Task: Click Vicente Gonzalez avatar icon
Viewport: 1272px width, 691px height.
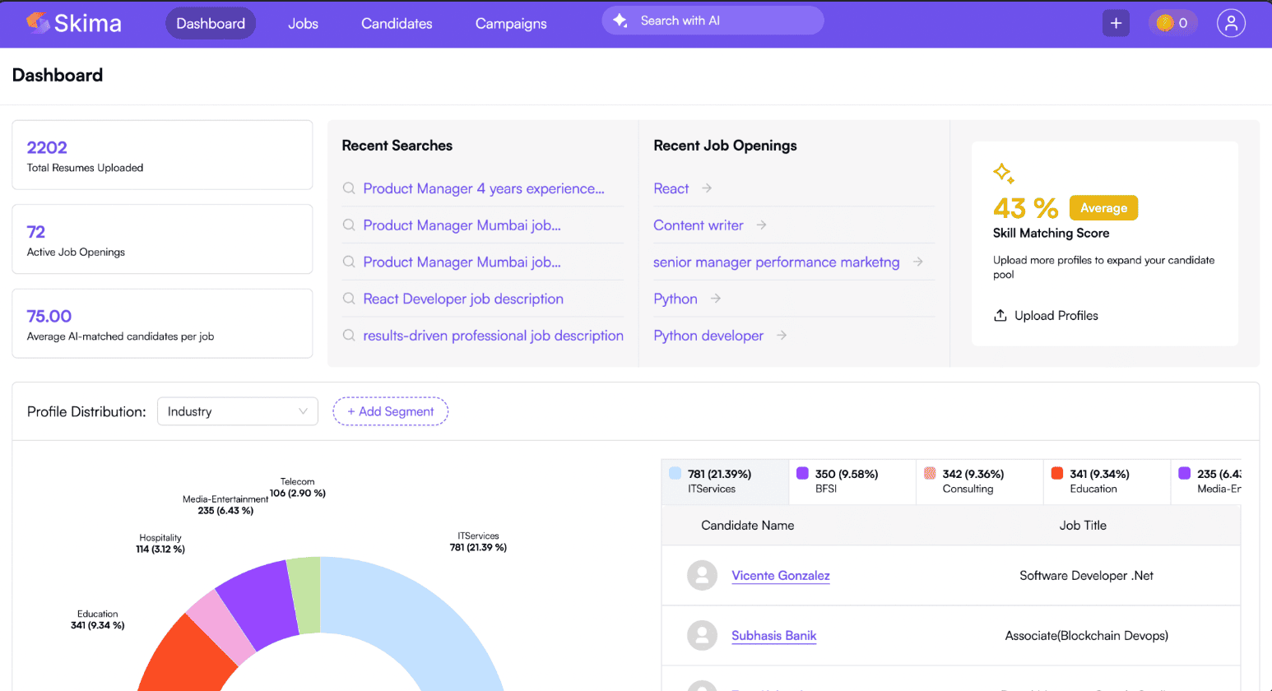Action: click(702, 576)
